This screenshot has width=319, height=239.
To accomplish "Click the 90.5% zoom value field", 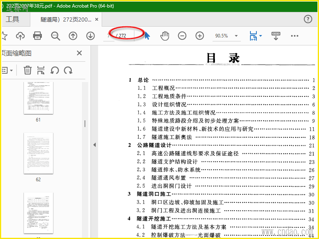I will [222, 36].
